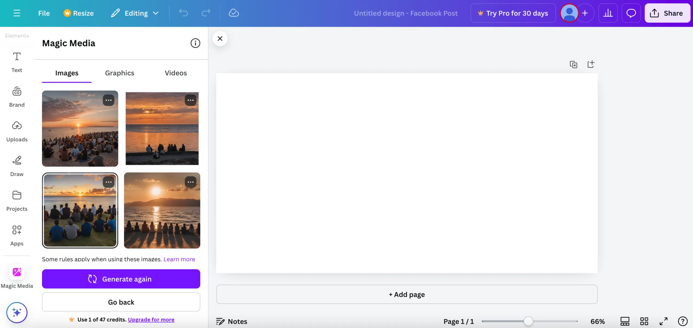Toggle the scroll view pages icon
Viewport: 693px width, 328px height.
tap(625, 321)
